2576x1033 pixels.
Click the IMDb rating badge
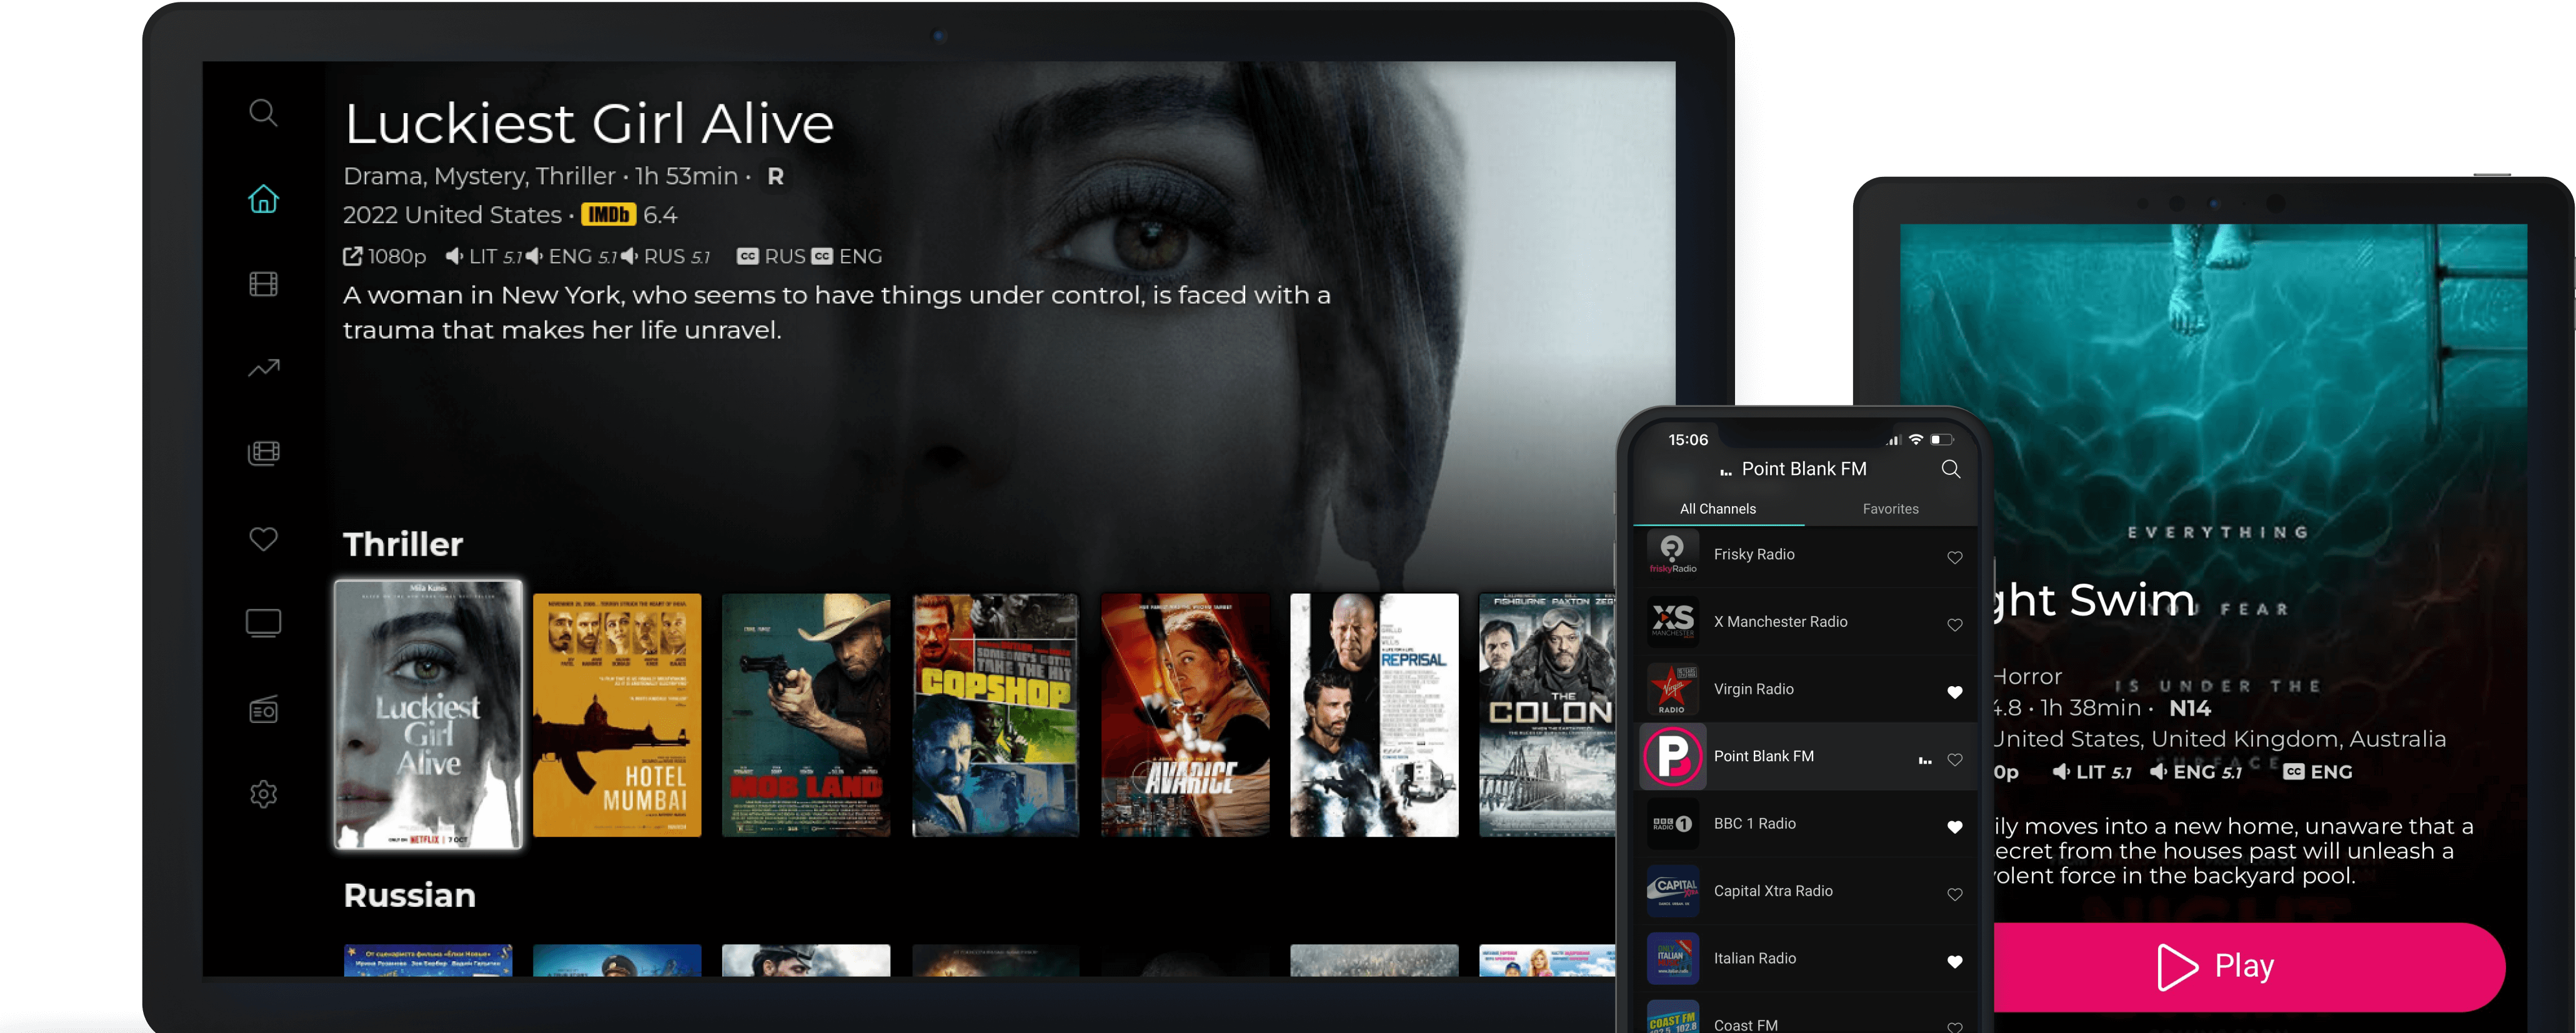(x=608, y=215)
